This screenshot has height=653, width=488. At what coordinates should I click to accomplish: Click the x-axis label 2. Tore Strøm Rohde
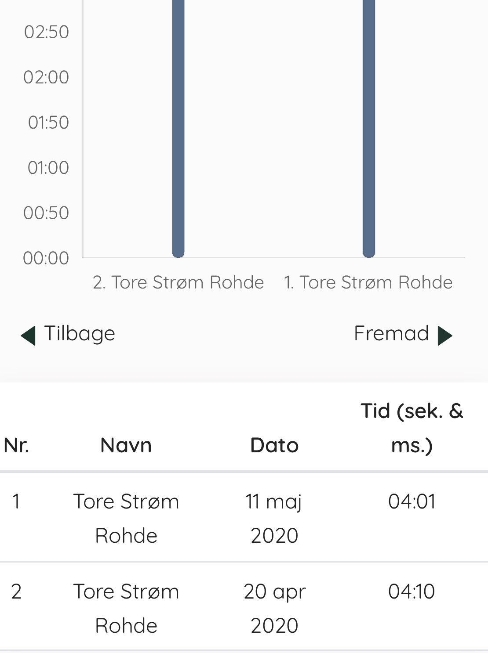click(x=178, y=282)
